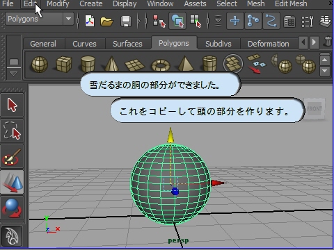Viewport: 334px width, 250px height.
Task: Switch to the Polygons shelf tab
Action: (x=174, y=43)
